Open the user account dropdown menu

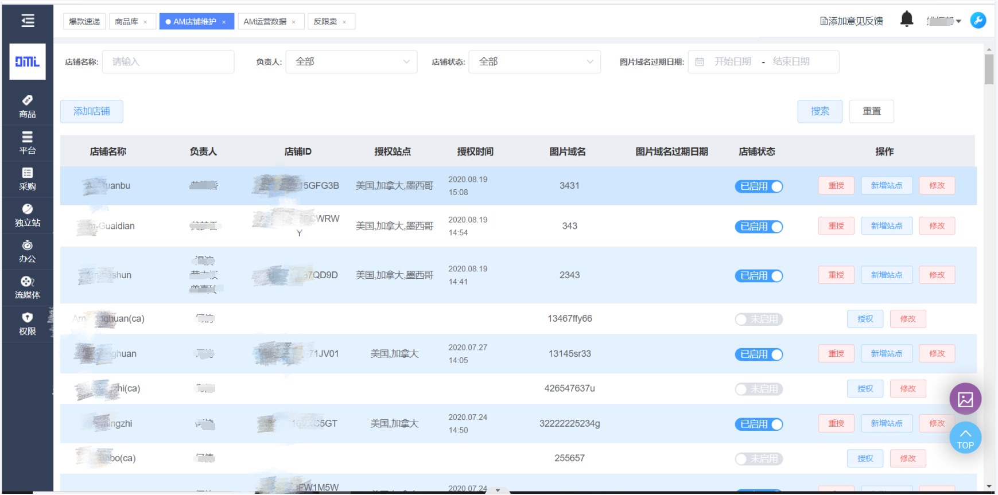pos(944,21)
